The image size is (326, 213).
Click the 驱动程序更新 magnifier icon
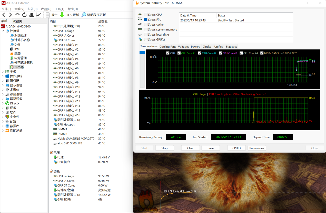(84, 15)
